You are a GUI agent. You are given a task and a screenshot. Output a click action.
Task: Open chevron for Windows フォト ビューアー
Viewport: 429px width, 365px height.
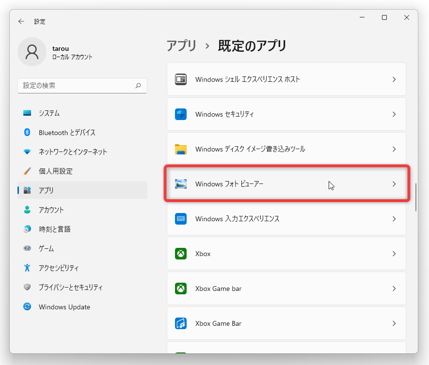click(x=394, y=184)
